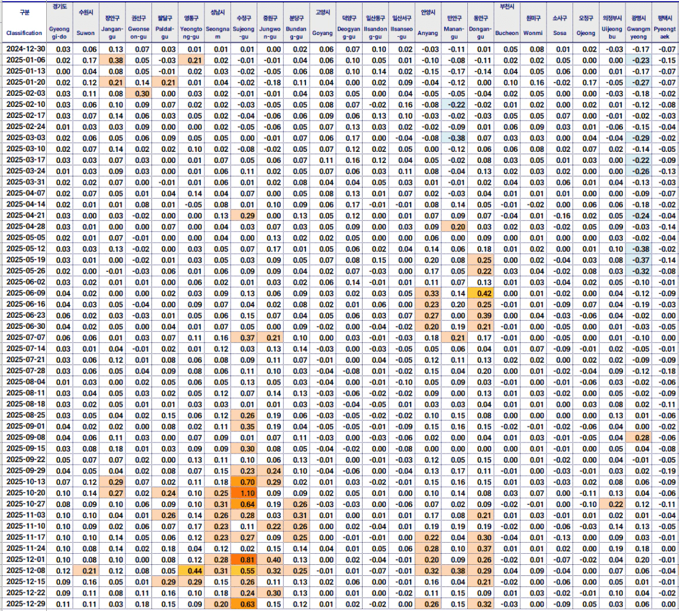The width and height of the screenshot is (679, 611).
Task: Click the 2025-10-20 date cell
Action: (x=24, y=493)
